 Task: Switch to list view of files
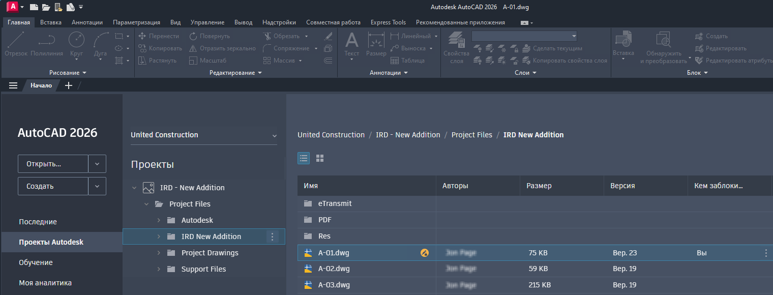pyautogui.click(x=304, y=158)
